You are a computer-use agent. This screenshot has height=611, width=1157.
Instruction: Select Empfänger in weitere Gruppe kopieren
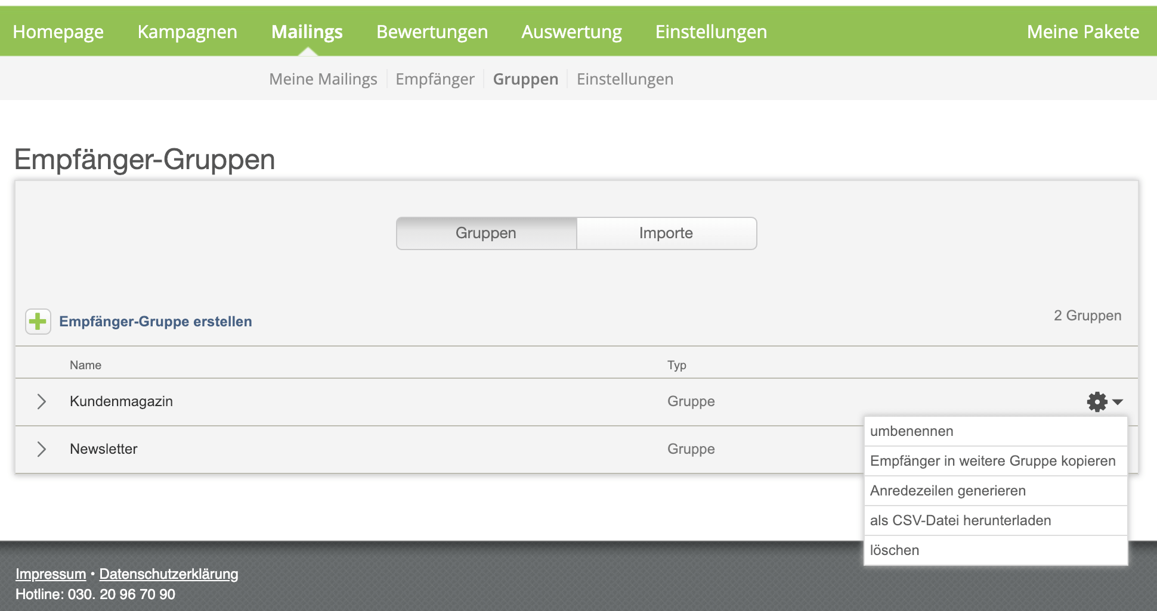click(992, 461)
